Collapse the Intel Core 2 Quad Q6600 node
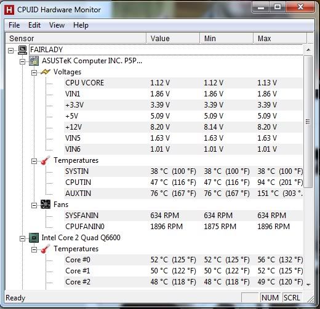Screen dimensions: 320x309 tap(22, 238)
